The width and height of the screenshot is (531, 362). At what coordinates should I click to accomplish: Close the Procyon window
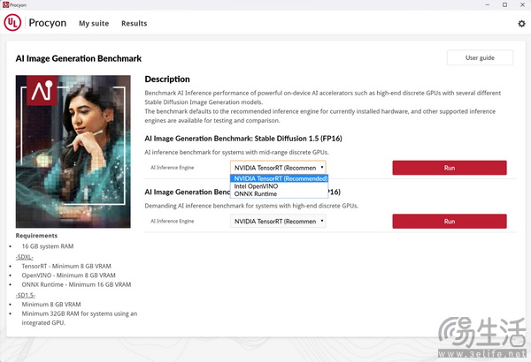click(522, 4)
